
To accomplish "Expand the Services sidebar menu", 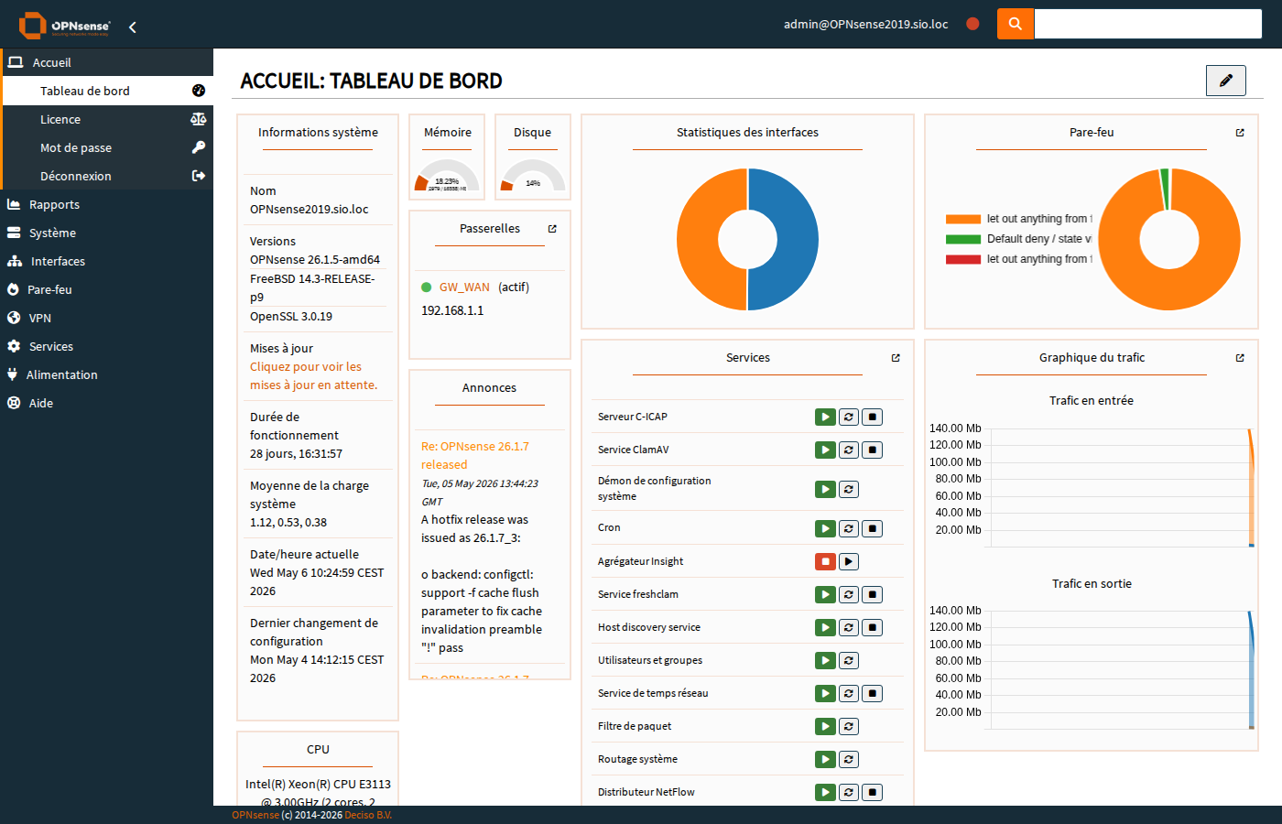I will pos(106,346).
